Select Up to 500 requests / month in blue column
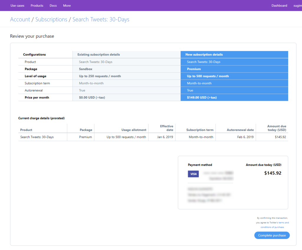This screenshot has height=250, width=302. (208, 76)
